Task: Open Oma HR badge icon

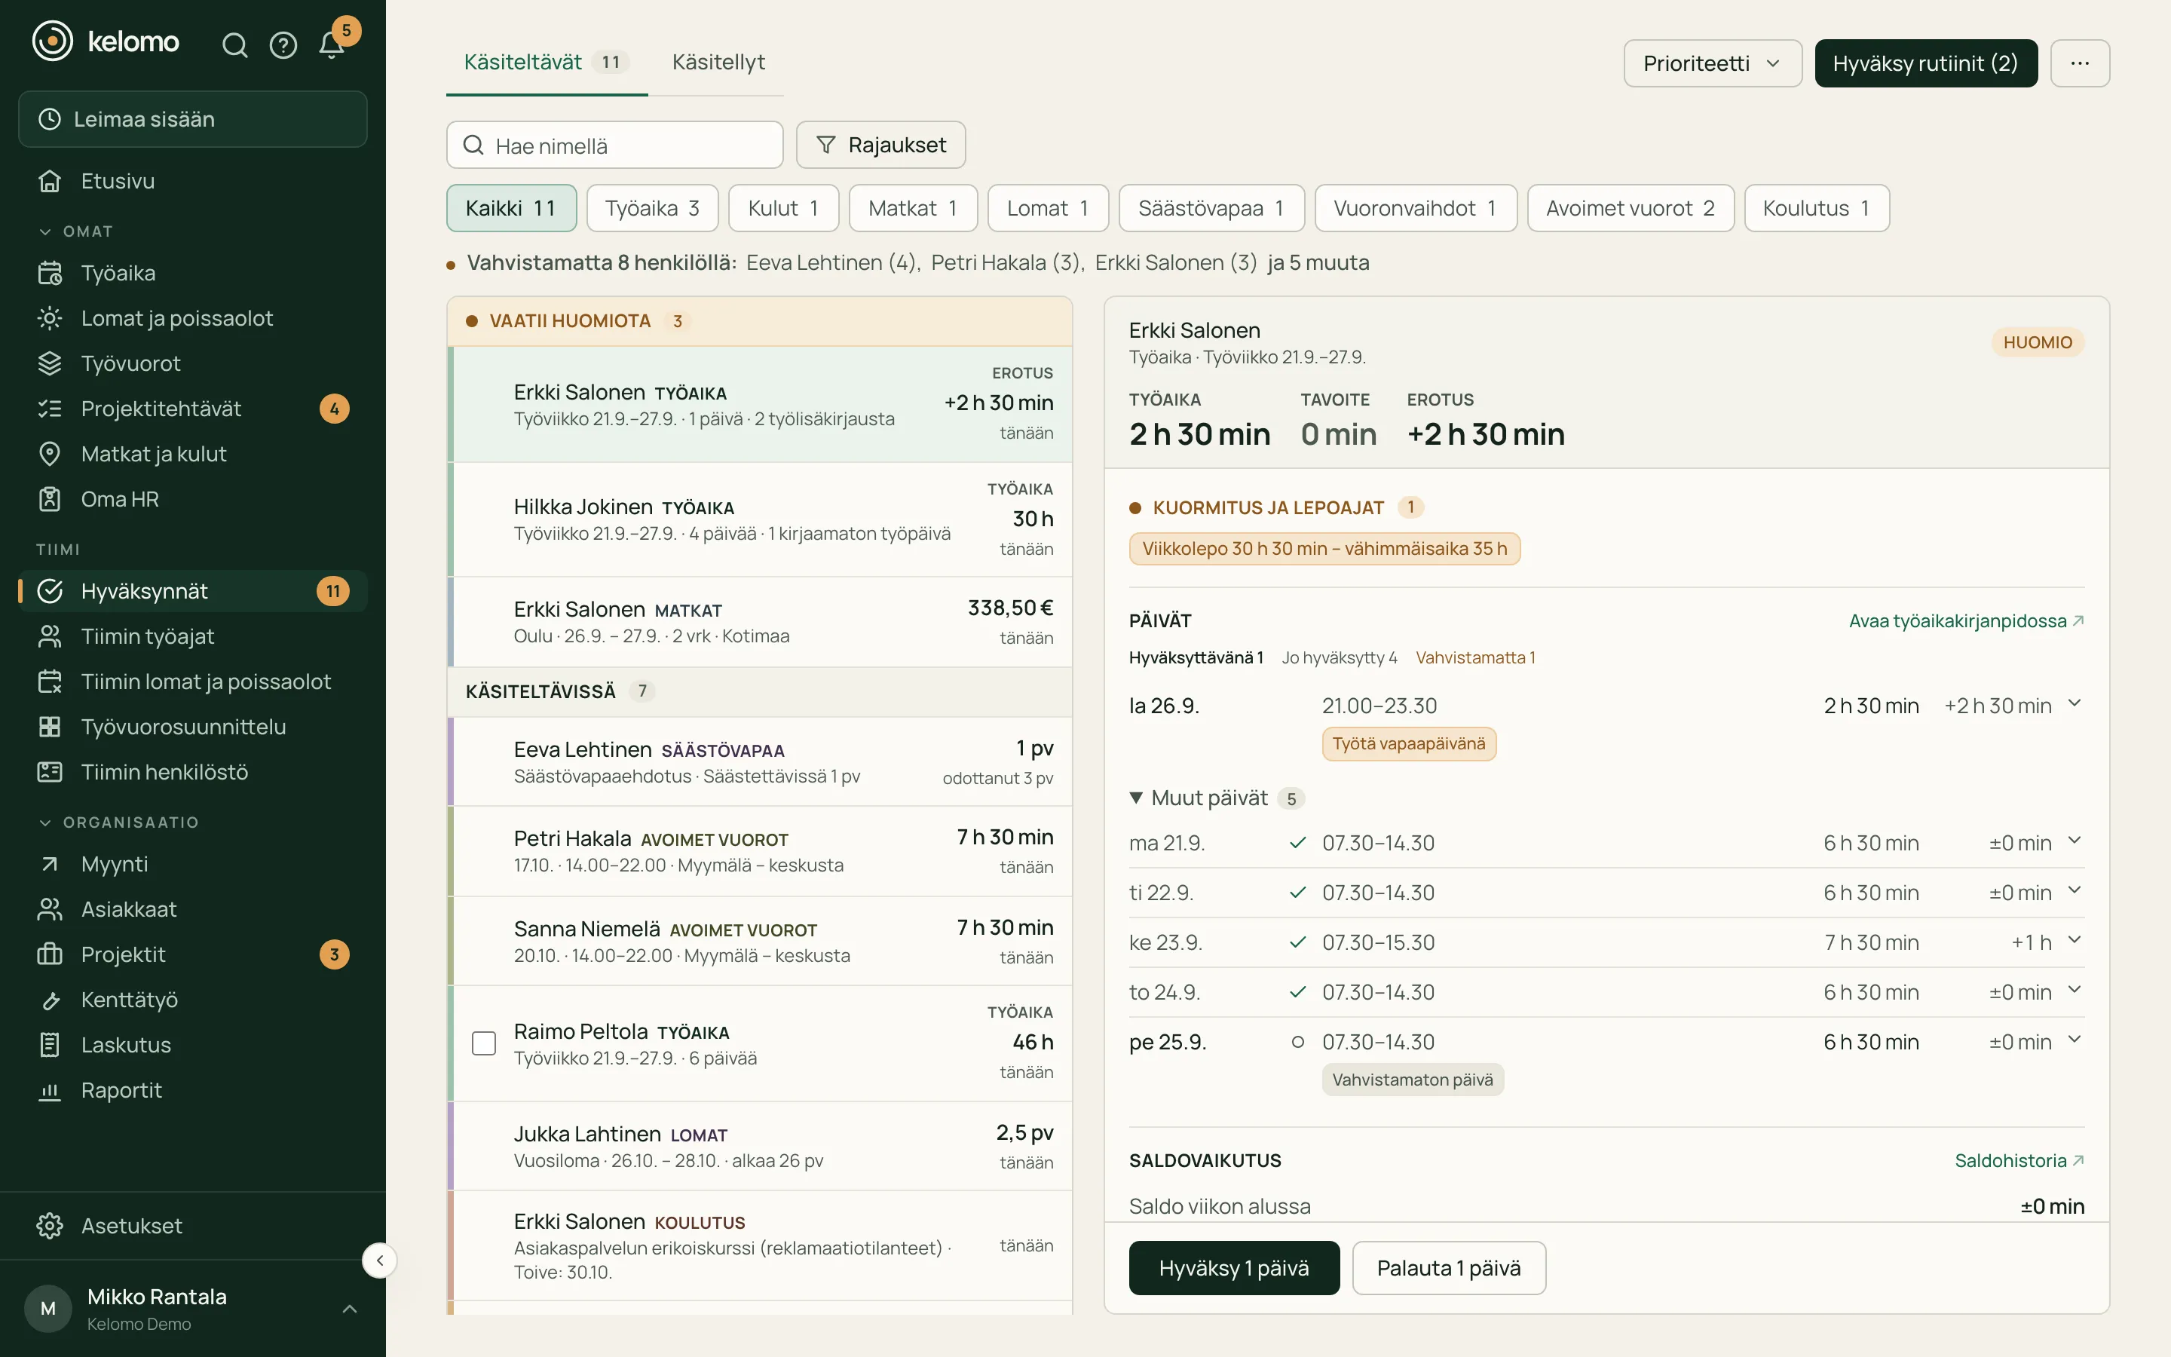Action: tap(51, 499)
